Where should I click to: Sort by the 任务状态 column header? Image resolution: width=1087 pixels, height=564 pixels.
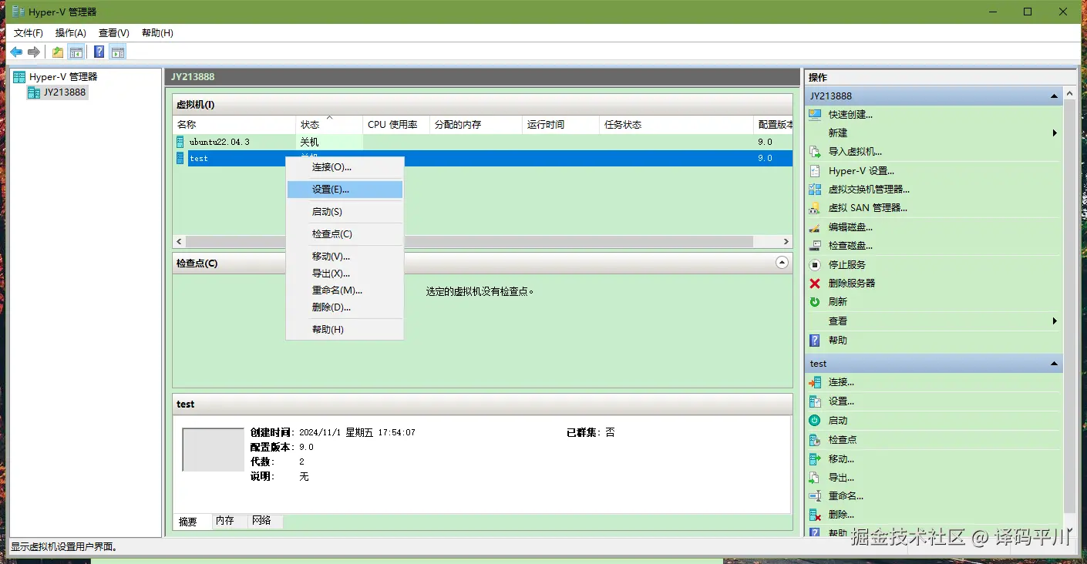coord(676,125)
